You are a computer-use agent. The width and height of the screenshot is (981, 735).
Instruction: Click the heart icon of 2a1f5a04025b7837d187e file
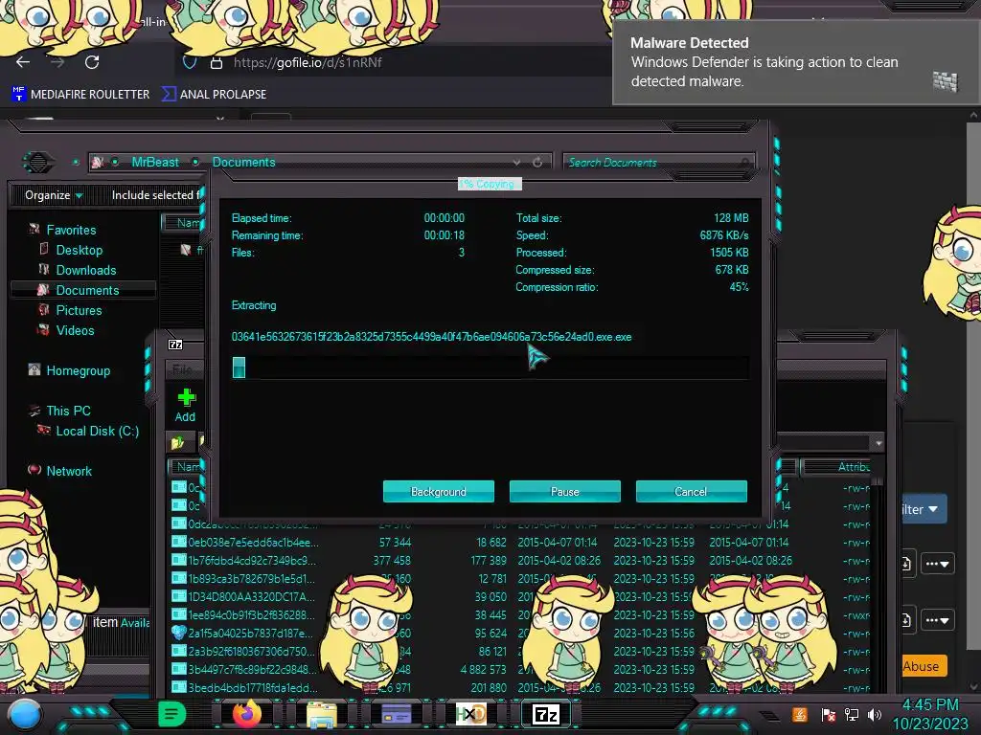point(179,634)
